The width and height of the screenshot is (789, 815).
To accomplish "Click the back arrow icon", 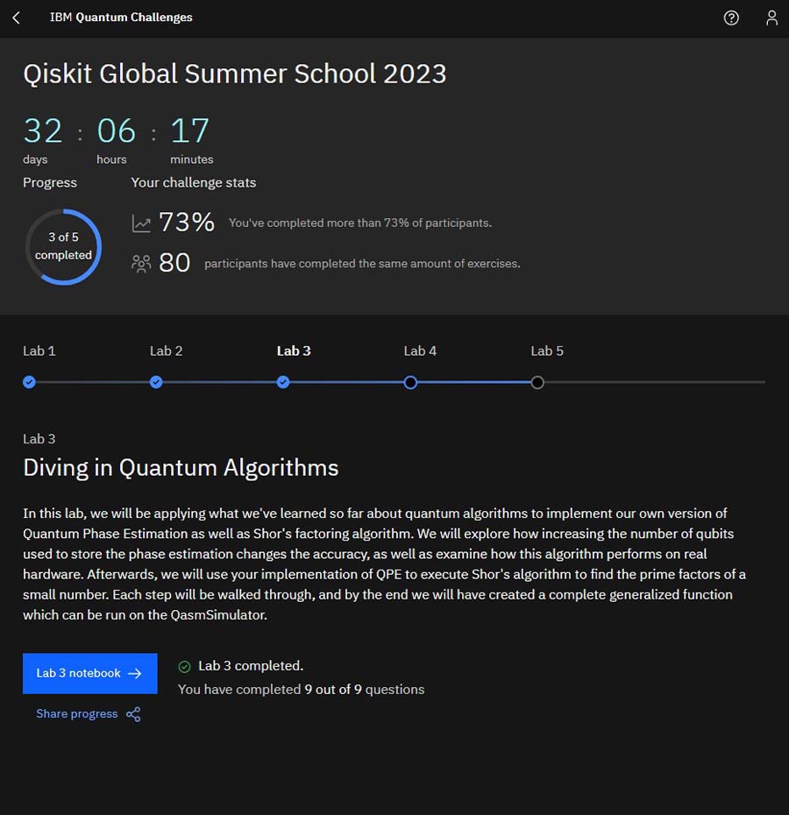I will (x=16, y=18).
